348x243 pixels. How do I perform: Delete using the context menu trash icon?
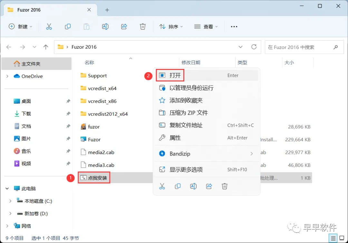point(224,186)
